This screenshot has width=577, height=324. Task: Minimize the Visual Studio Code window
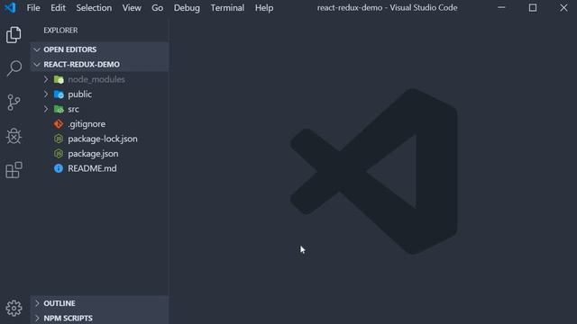pyautogui.click(x=501, y=7)
